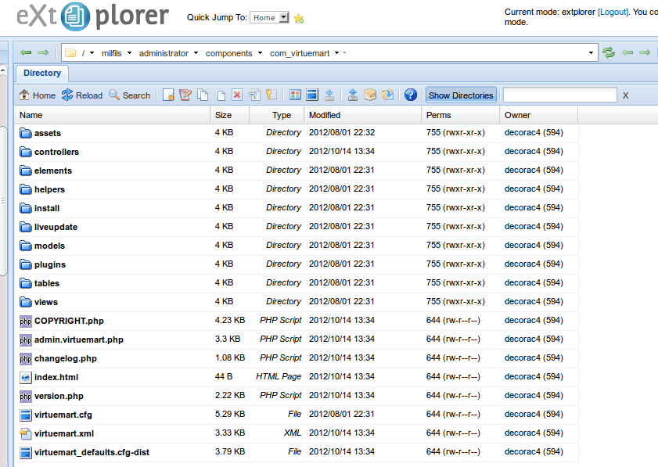658x467 pixels.
Task: Select the helpers folder
Action: [x=297, y=189]
